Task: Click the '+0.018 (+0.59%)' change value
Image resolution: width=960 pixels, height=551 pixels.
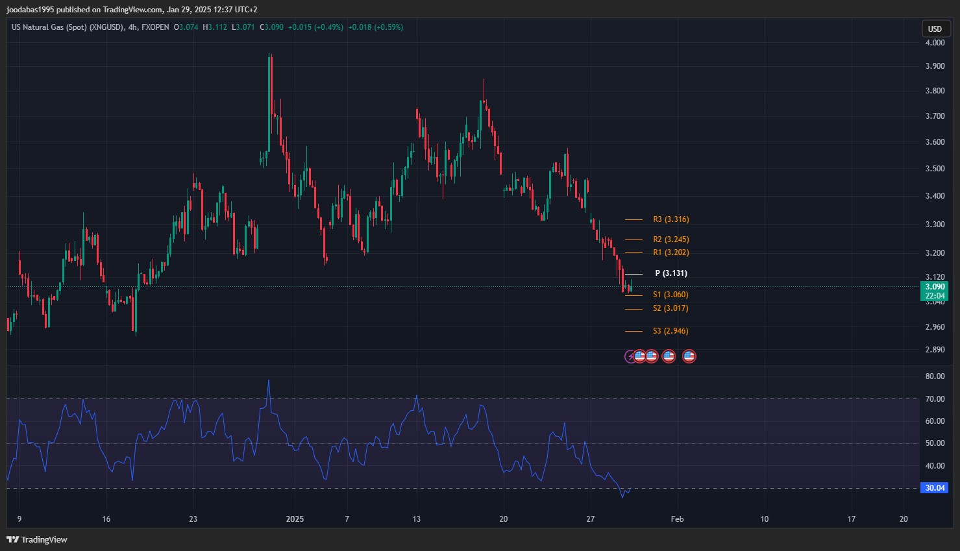Action: click(376, 27)
